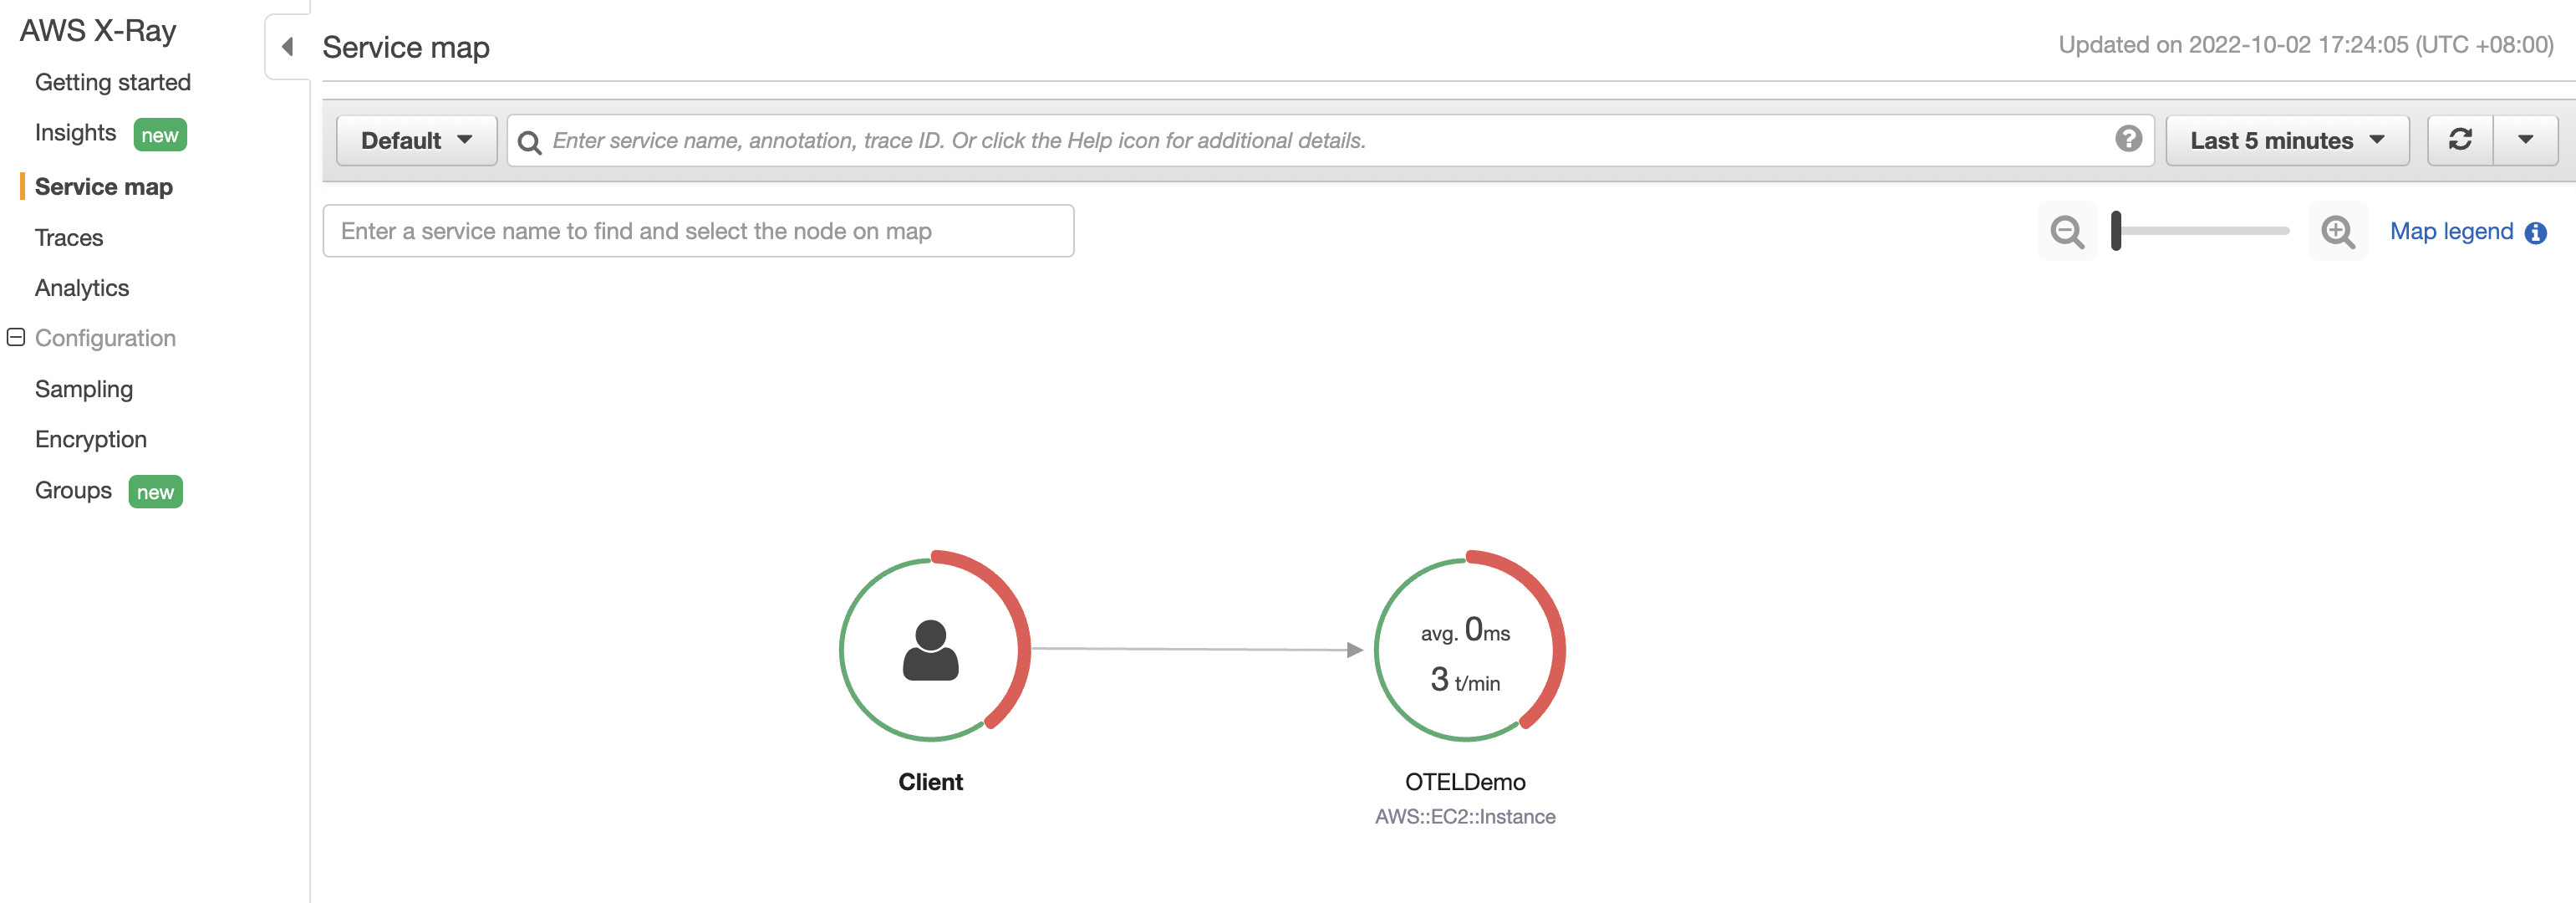The image size is (2576, 903).
Task: Open the Default group dropdown
Action: [415, 140]
